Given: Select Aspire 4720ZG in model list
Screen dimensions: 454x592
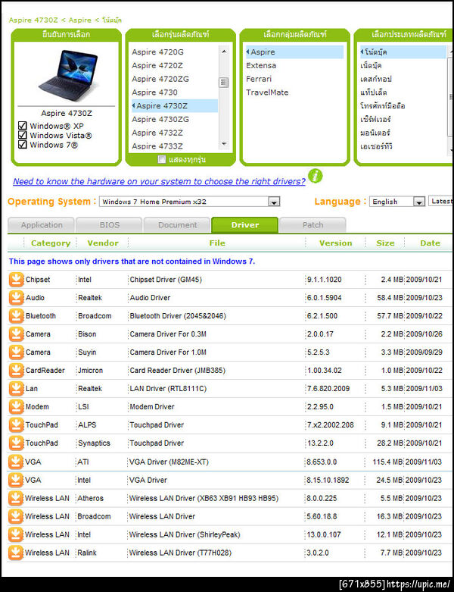Looking at the screenshot, I should pos(160,79).
